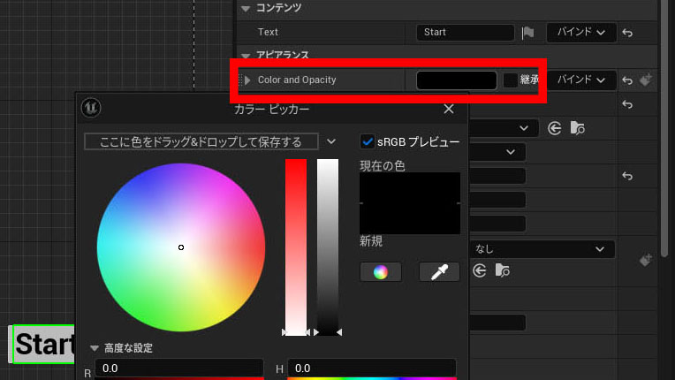675x380 pixels.
Task: Open the バインド dropdown for Color and Opacity
Action: (581, 80)
